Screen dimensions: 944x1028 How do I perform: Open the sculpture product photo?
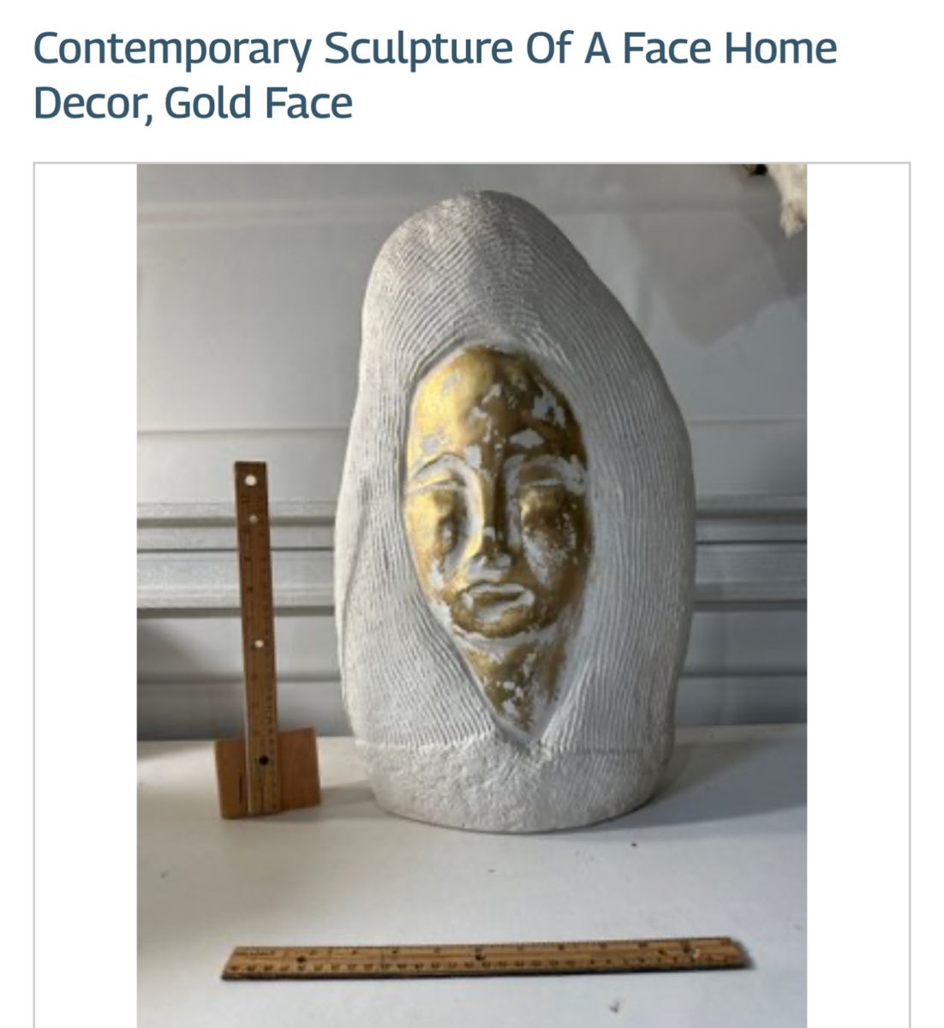coord(471,595)
